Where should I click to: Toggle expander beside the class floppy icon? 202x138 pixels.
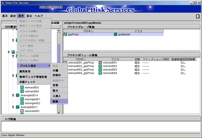(x=9, y=52)
